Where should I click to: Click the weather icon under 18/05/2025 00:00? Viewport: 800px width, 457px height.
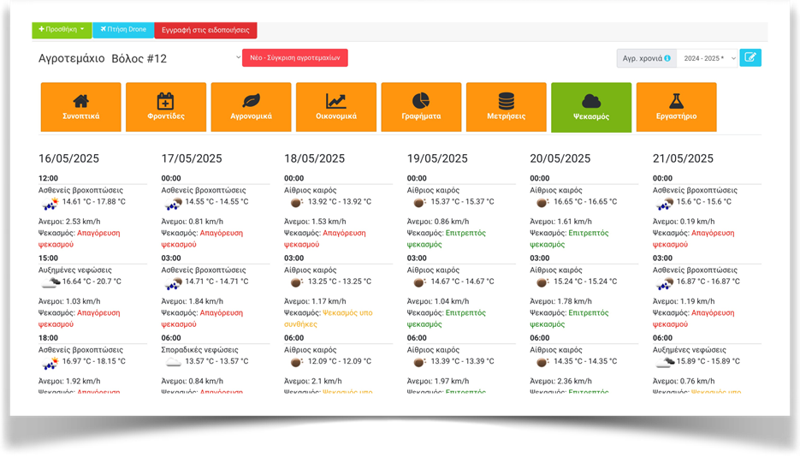point(296,203)
